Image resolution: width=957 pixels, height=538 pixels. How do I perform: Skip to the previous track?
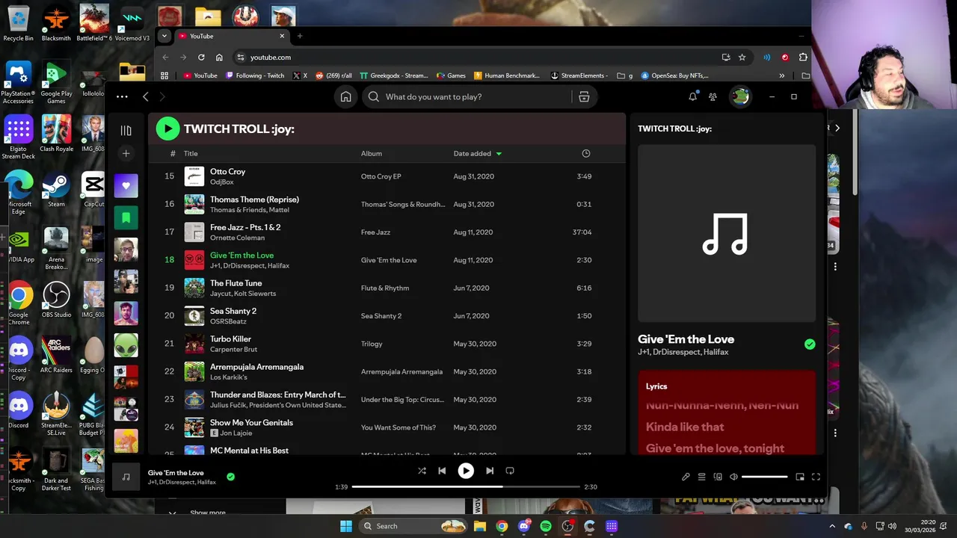[x=442, y=471]
